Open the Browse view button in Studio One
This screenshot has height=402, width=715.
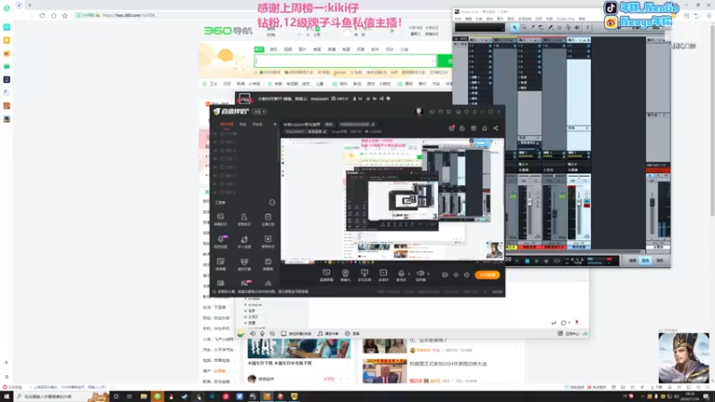pos(660,261)
